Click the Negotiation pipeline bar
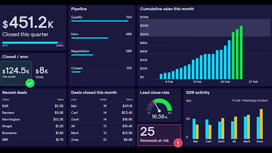This screenshot has height=153, width=272. 82,55
